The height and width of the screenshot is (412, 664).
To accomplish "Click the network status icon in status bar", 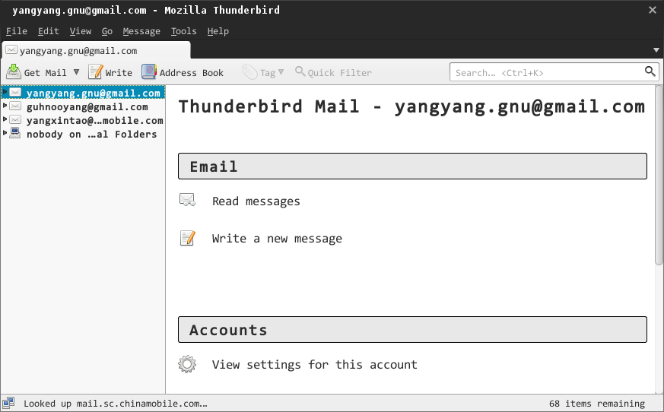I will click(8, 403).
